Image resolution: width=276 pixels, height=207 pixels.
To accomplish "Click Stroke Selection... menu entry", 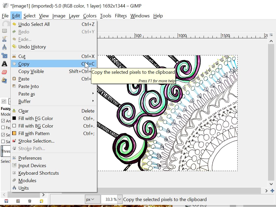I will coord(36,141).
